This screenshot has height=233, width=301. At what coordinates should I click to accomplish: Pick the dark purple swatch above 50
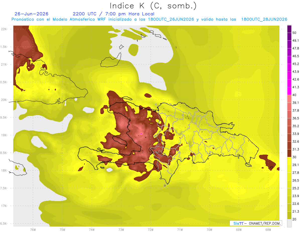click(x=289, y=29)
